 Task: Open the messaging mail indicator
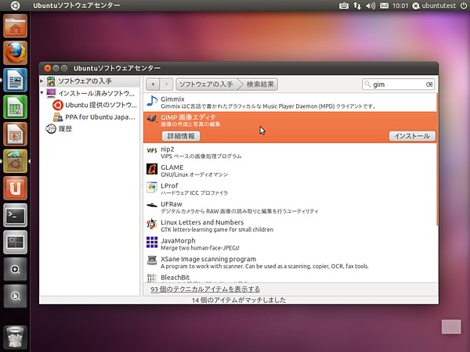[385, 5]
